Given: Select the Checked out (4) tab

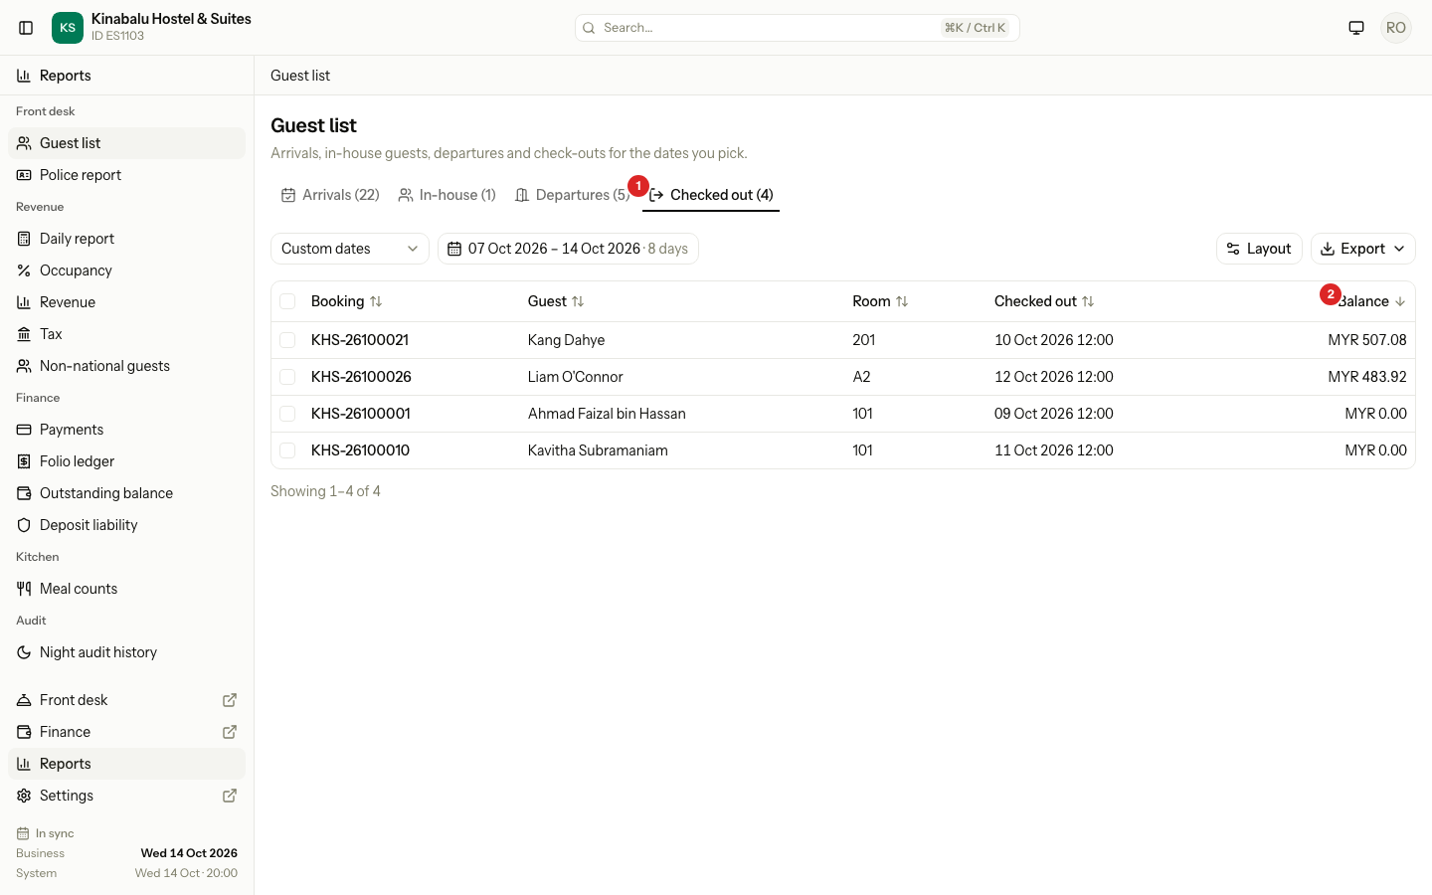Looking at the screenshot, I should (711, 195).
